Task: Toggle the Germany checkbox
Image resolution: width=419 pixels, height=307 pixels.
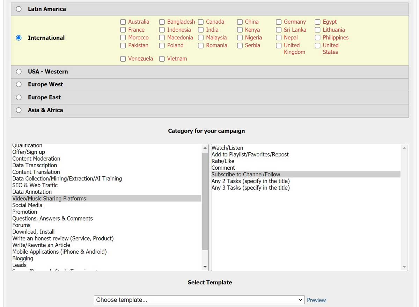Action: [279, 22]
